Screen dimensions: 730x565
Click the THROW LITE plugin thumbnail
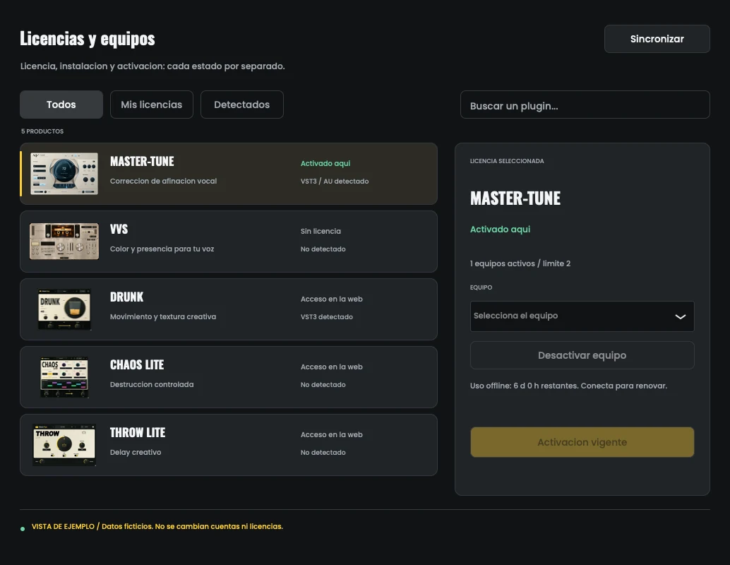pos(64,445)
